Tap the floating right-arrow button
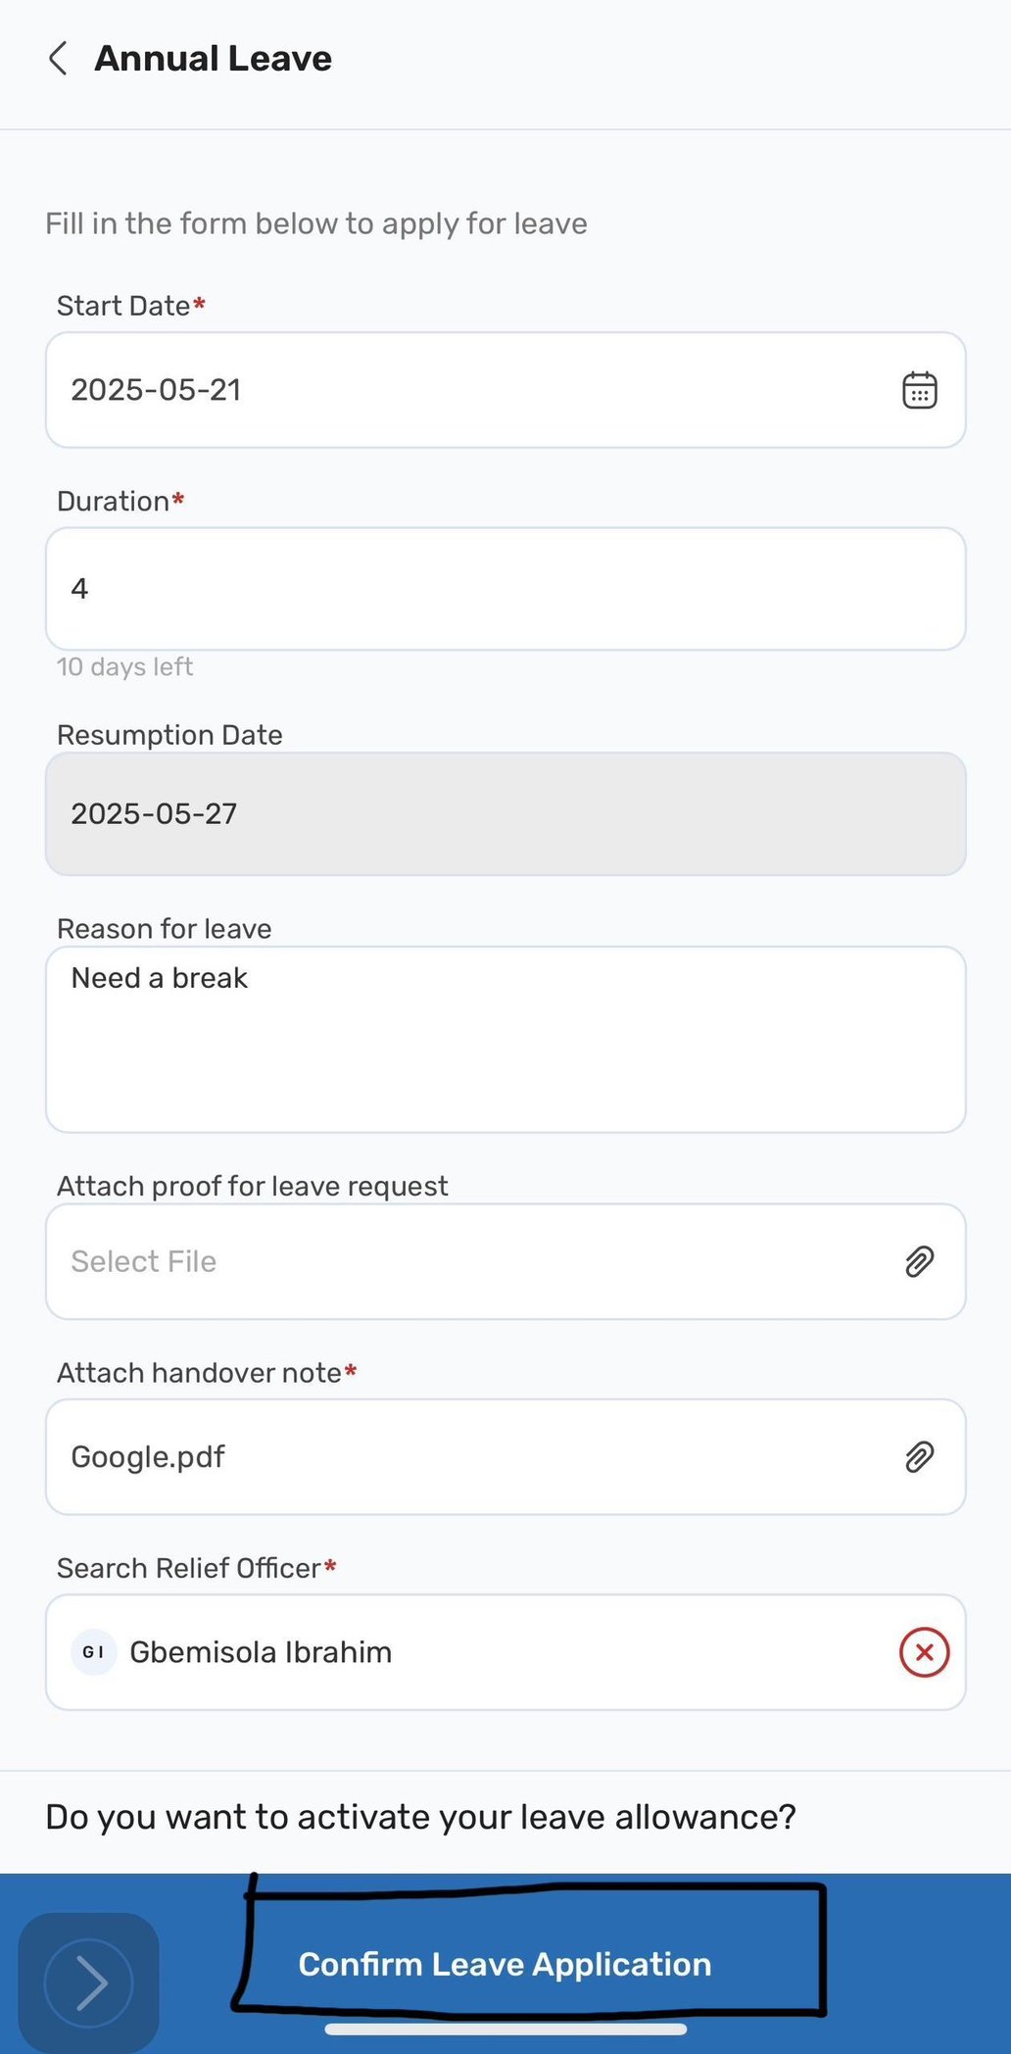Image resolution: width=1011 pixels, height=2054 pixels. 89,1982
